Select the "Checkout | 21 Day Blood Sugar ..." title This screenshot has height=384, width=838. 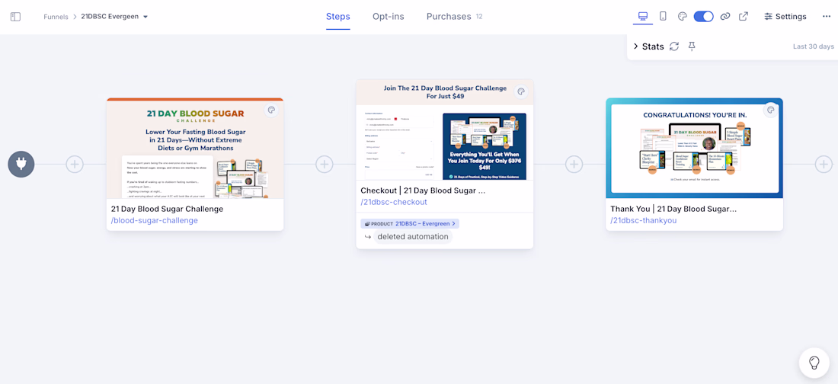424,190
